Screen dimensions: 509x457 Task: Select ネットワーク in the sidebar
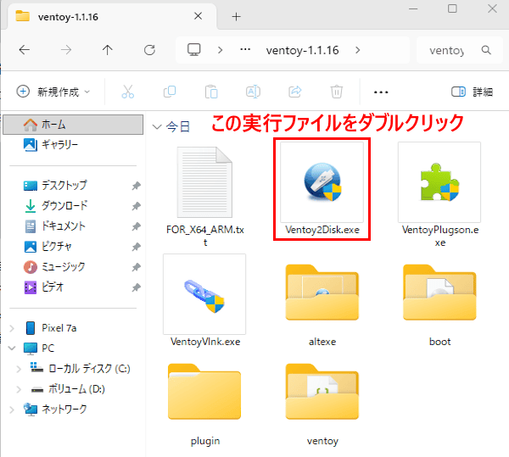point(55,410)
